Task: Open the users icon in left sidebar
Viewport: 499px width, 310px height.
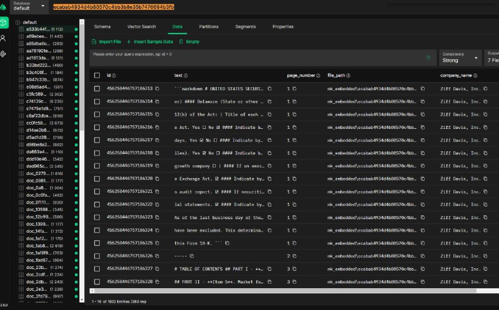Action: pyautogui.click(x=3, y=39)
